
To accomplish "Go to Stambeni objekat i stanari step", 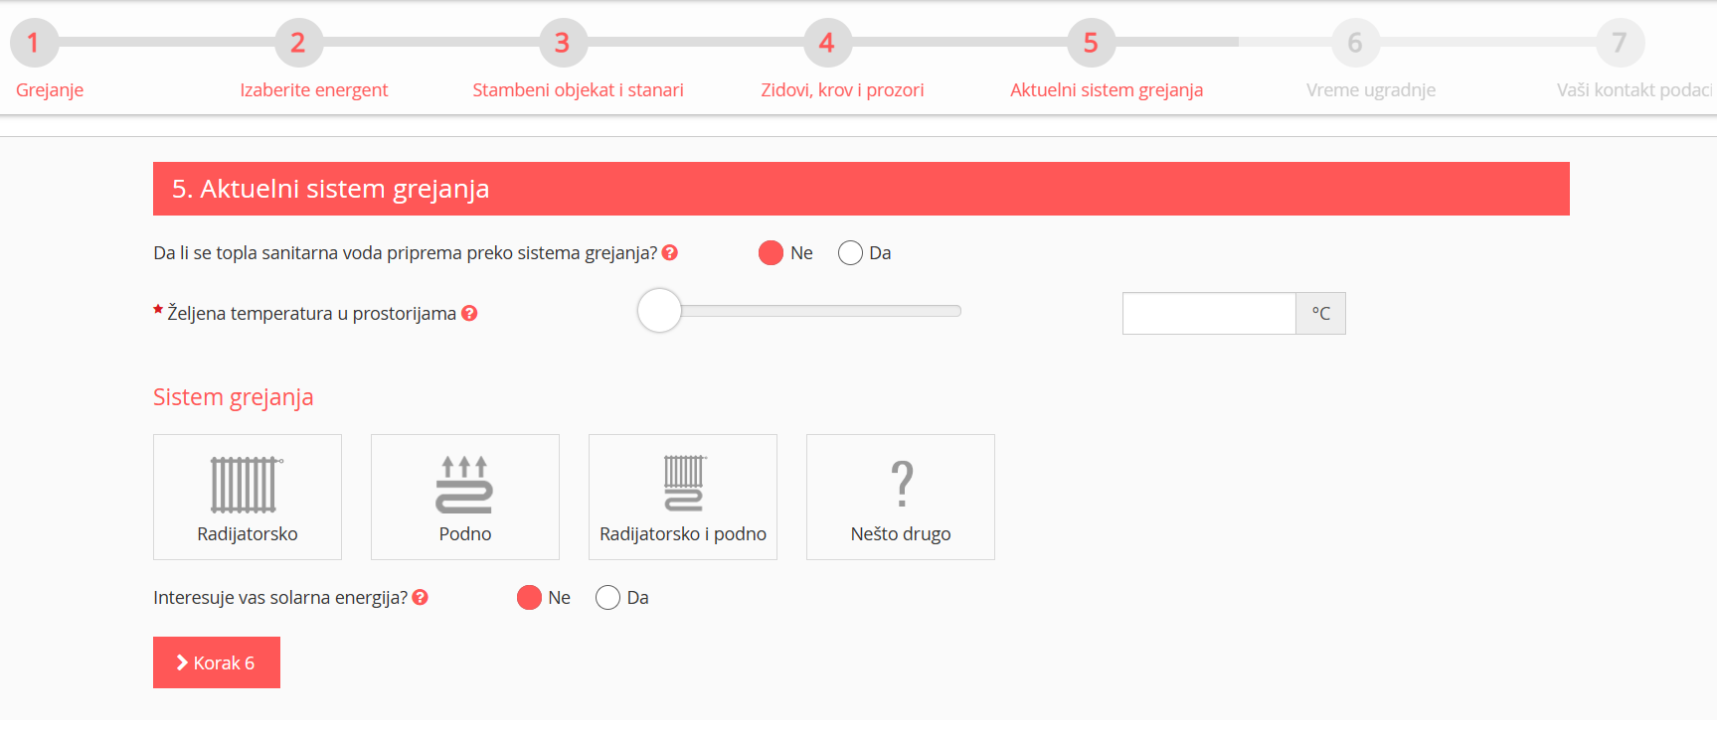I will (x=578, y=90).
